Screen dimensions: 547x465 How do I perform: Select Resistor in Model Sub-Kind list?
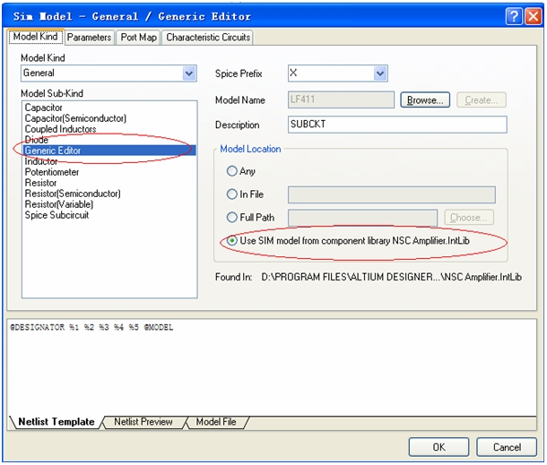[x=41, y=183]
